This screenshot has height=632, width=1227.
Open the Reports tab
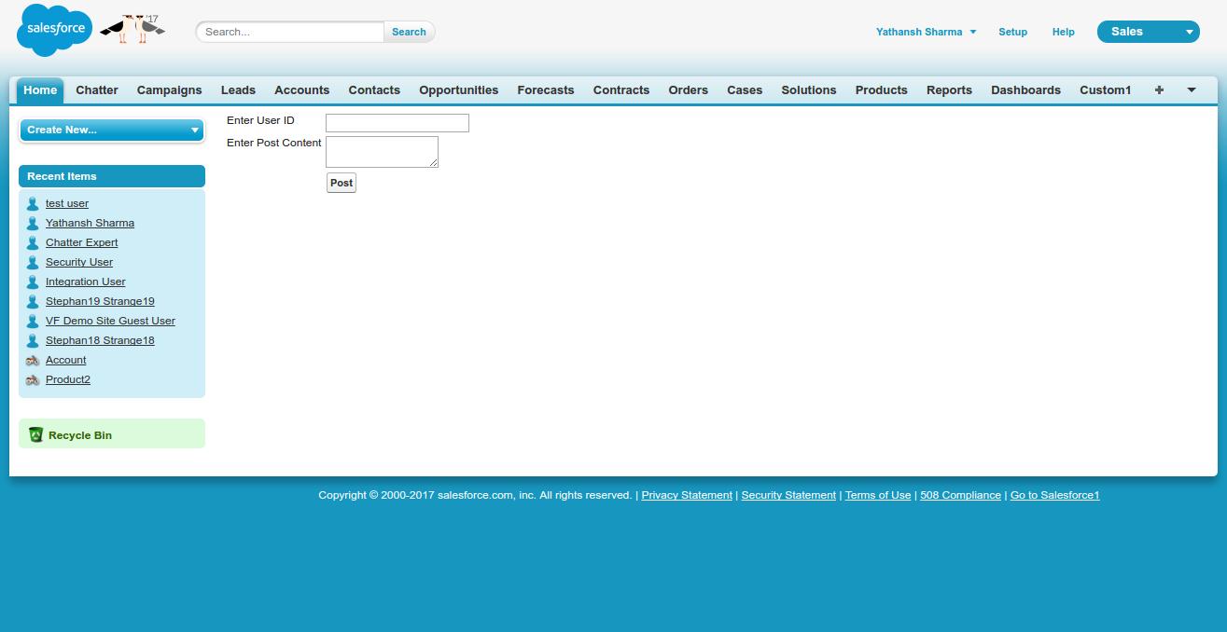949,89
